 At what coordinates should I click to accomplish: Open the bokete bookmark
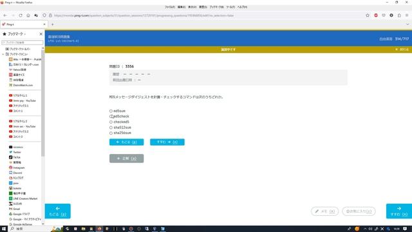[15, 188]
